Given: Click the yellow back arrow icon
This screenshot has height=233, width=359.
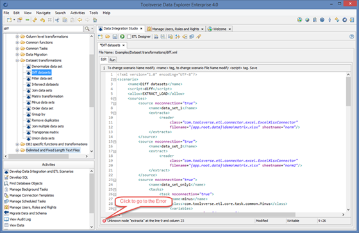Looking at the screenshot, I should tap(79, 20).
